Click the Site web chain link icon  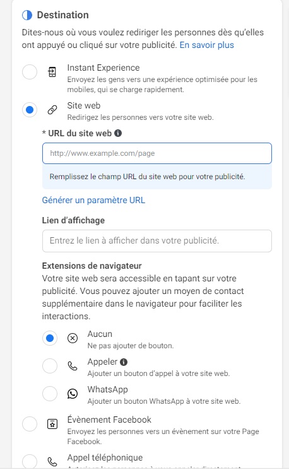pos(52,110)
